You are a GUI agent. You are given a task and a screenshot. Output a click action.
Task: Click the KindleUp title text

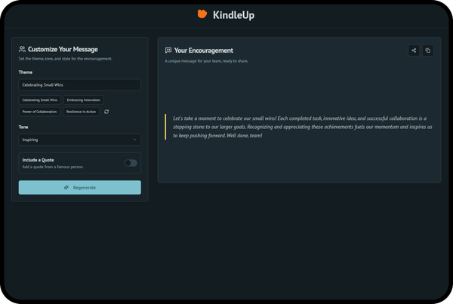coord(233,15)
